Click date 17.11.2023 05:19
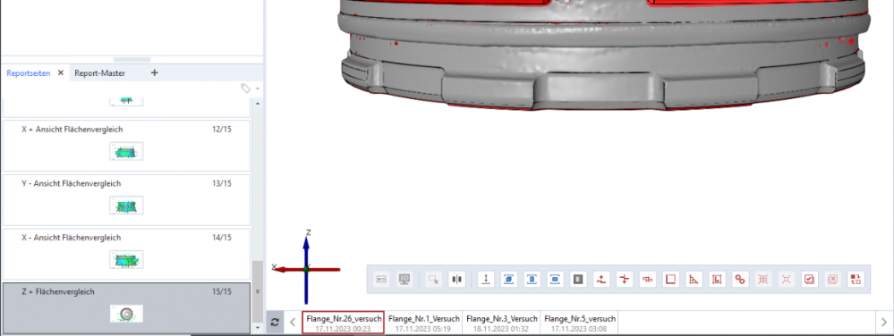 [423, 329]
